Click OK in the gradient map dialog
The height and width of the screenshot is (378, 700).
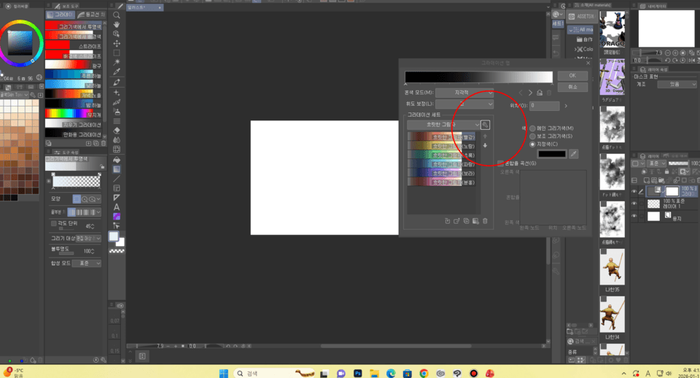[572, 75]
